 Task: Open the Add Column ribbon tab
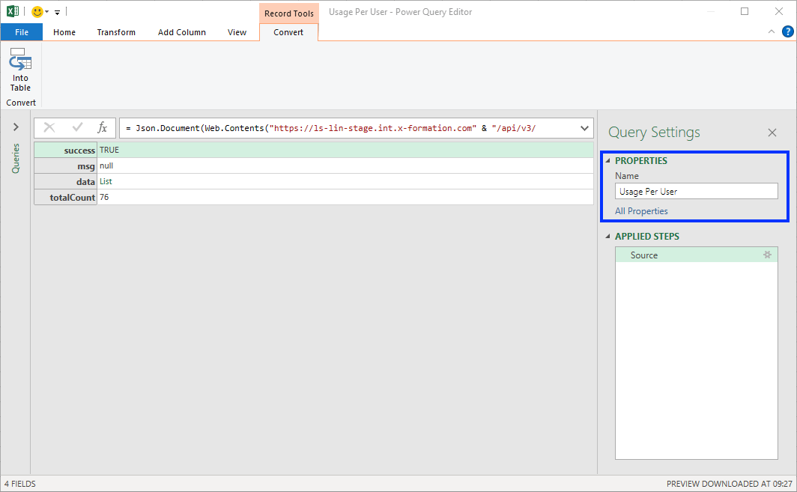(x=181, y=32)
